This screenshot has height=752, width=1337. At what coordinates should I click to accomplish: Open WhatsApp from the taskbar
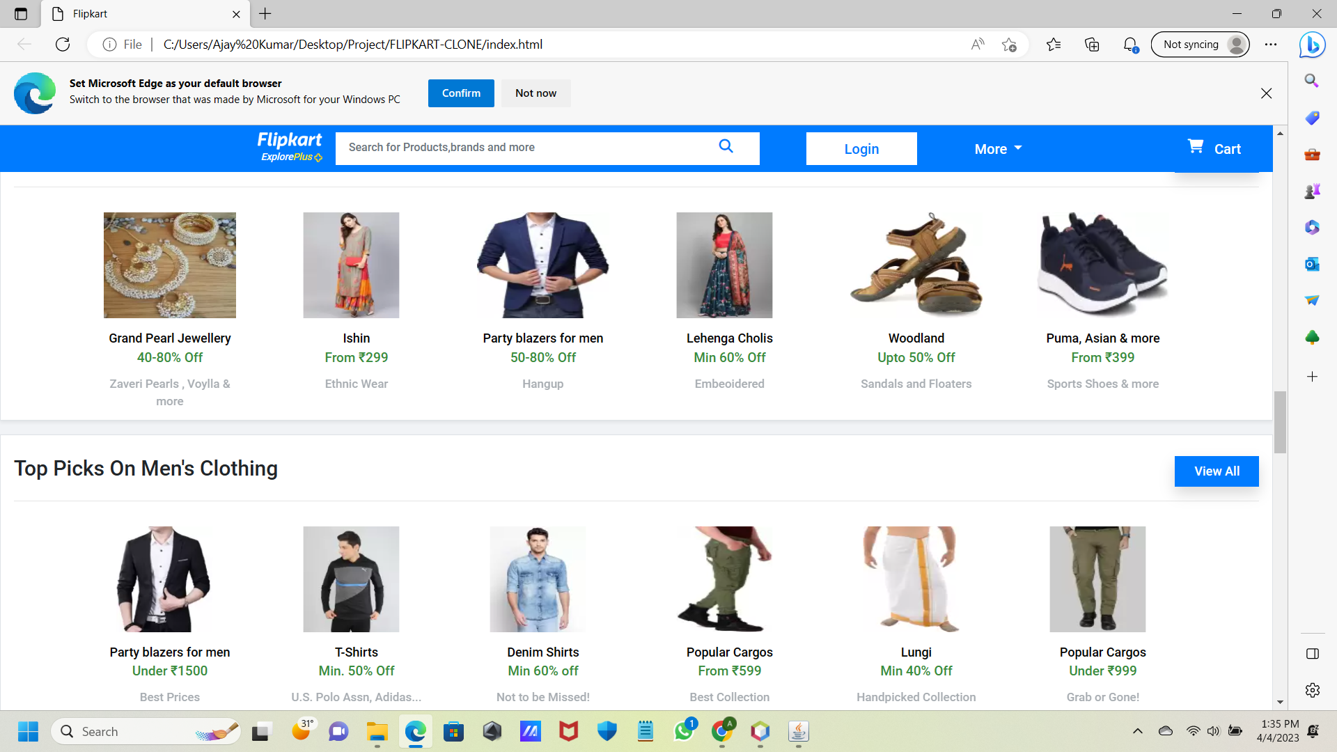[683, 732]
